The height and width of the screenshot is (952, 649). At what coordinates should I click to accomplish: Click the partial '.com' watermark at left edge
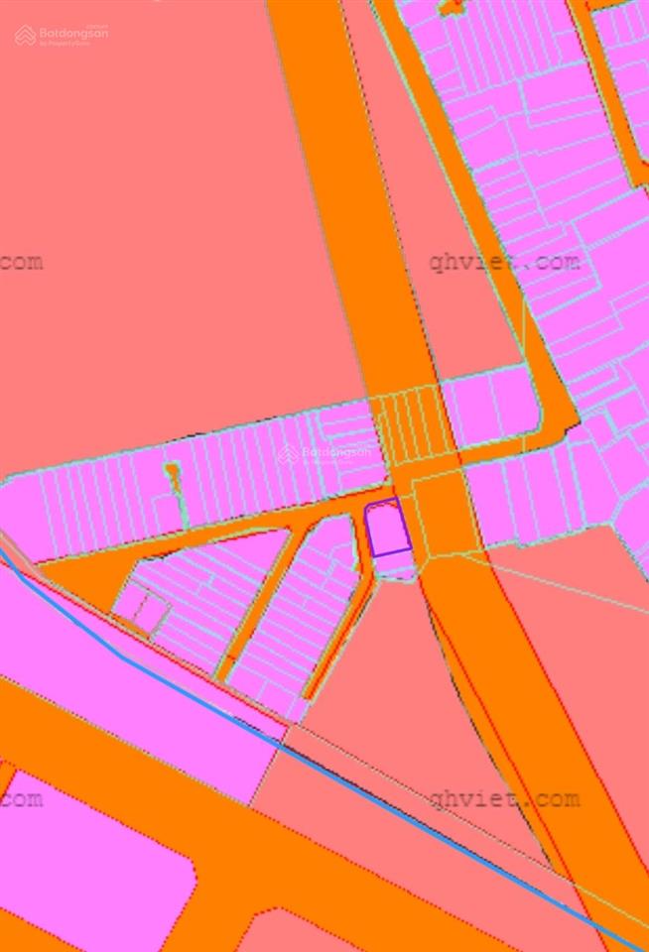(x=20, y=263)
